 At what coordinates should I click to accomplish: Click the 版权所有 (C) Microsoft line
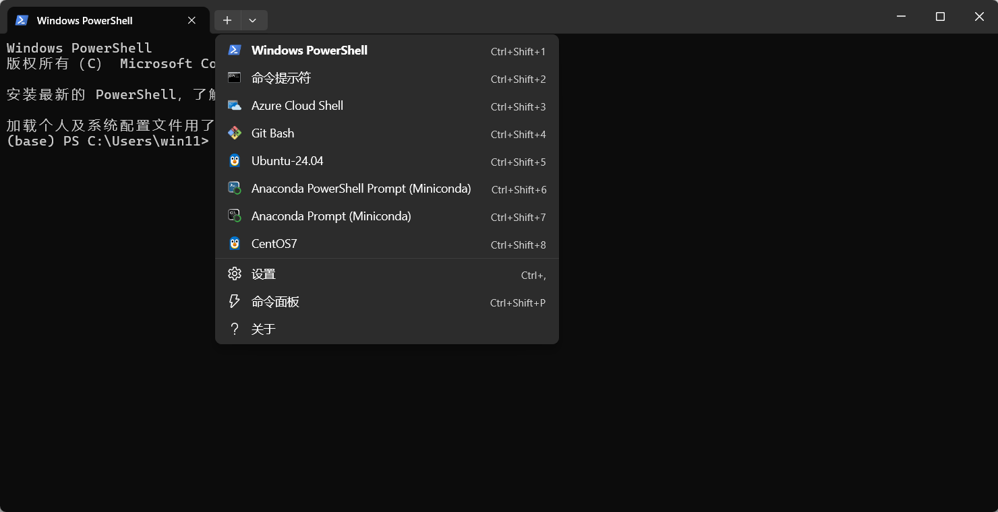coord(111,63)
